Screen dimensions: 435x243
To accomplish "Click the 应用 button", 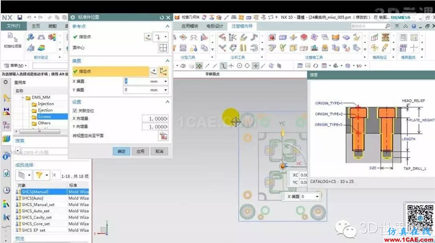I will pos(140,152).
